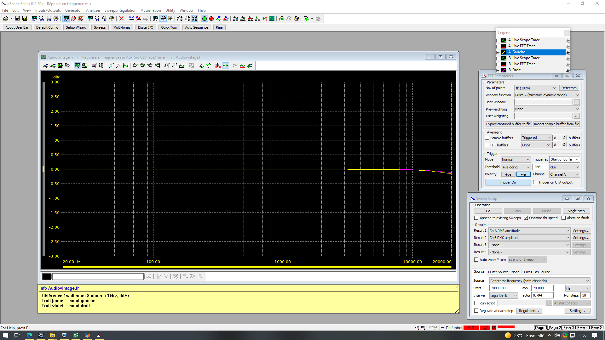Screen dimensions: 605x340
Task: Click the save graph image icon
Action: click(x=60, y=66)
